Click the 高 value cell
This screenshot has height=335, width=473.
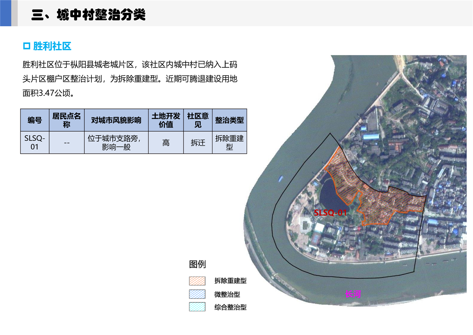(166, 142)
